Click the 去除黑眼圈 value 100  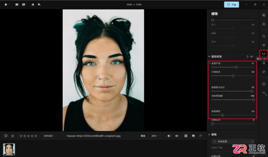(x=252, y=96)
